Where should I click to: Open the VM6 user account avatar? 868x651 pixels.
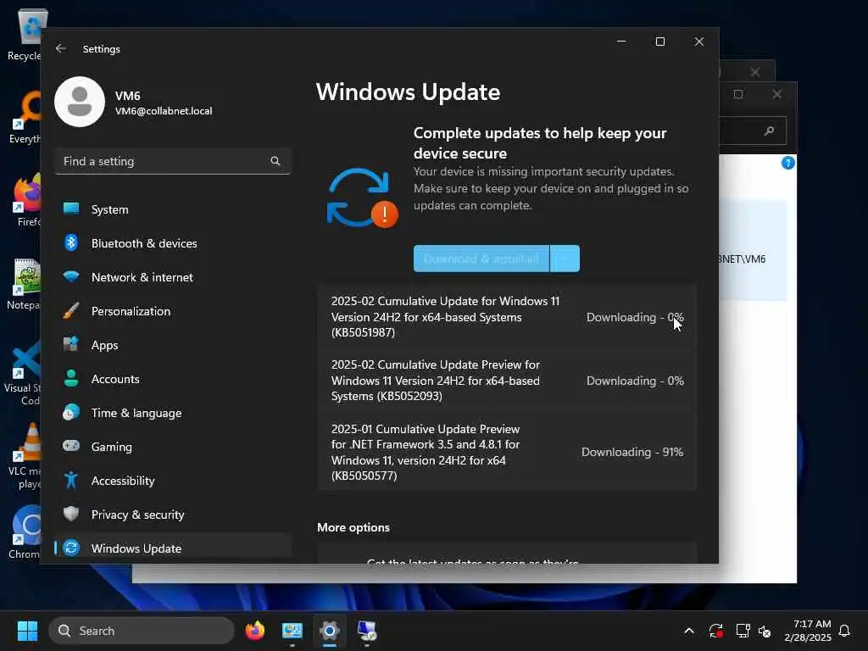[x=80, y=102]
